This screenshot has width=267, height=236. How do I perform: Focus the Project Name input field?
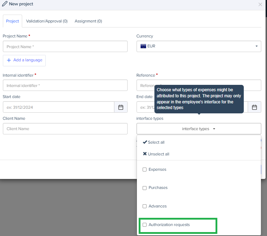65,47
